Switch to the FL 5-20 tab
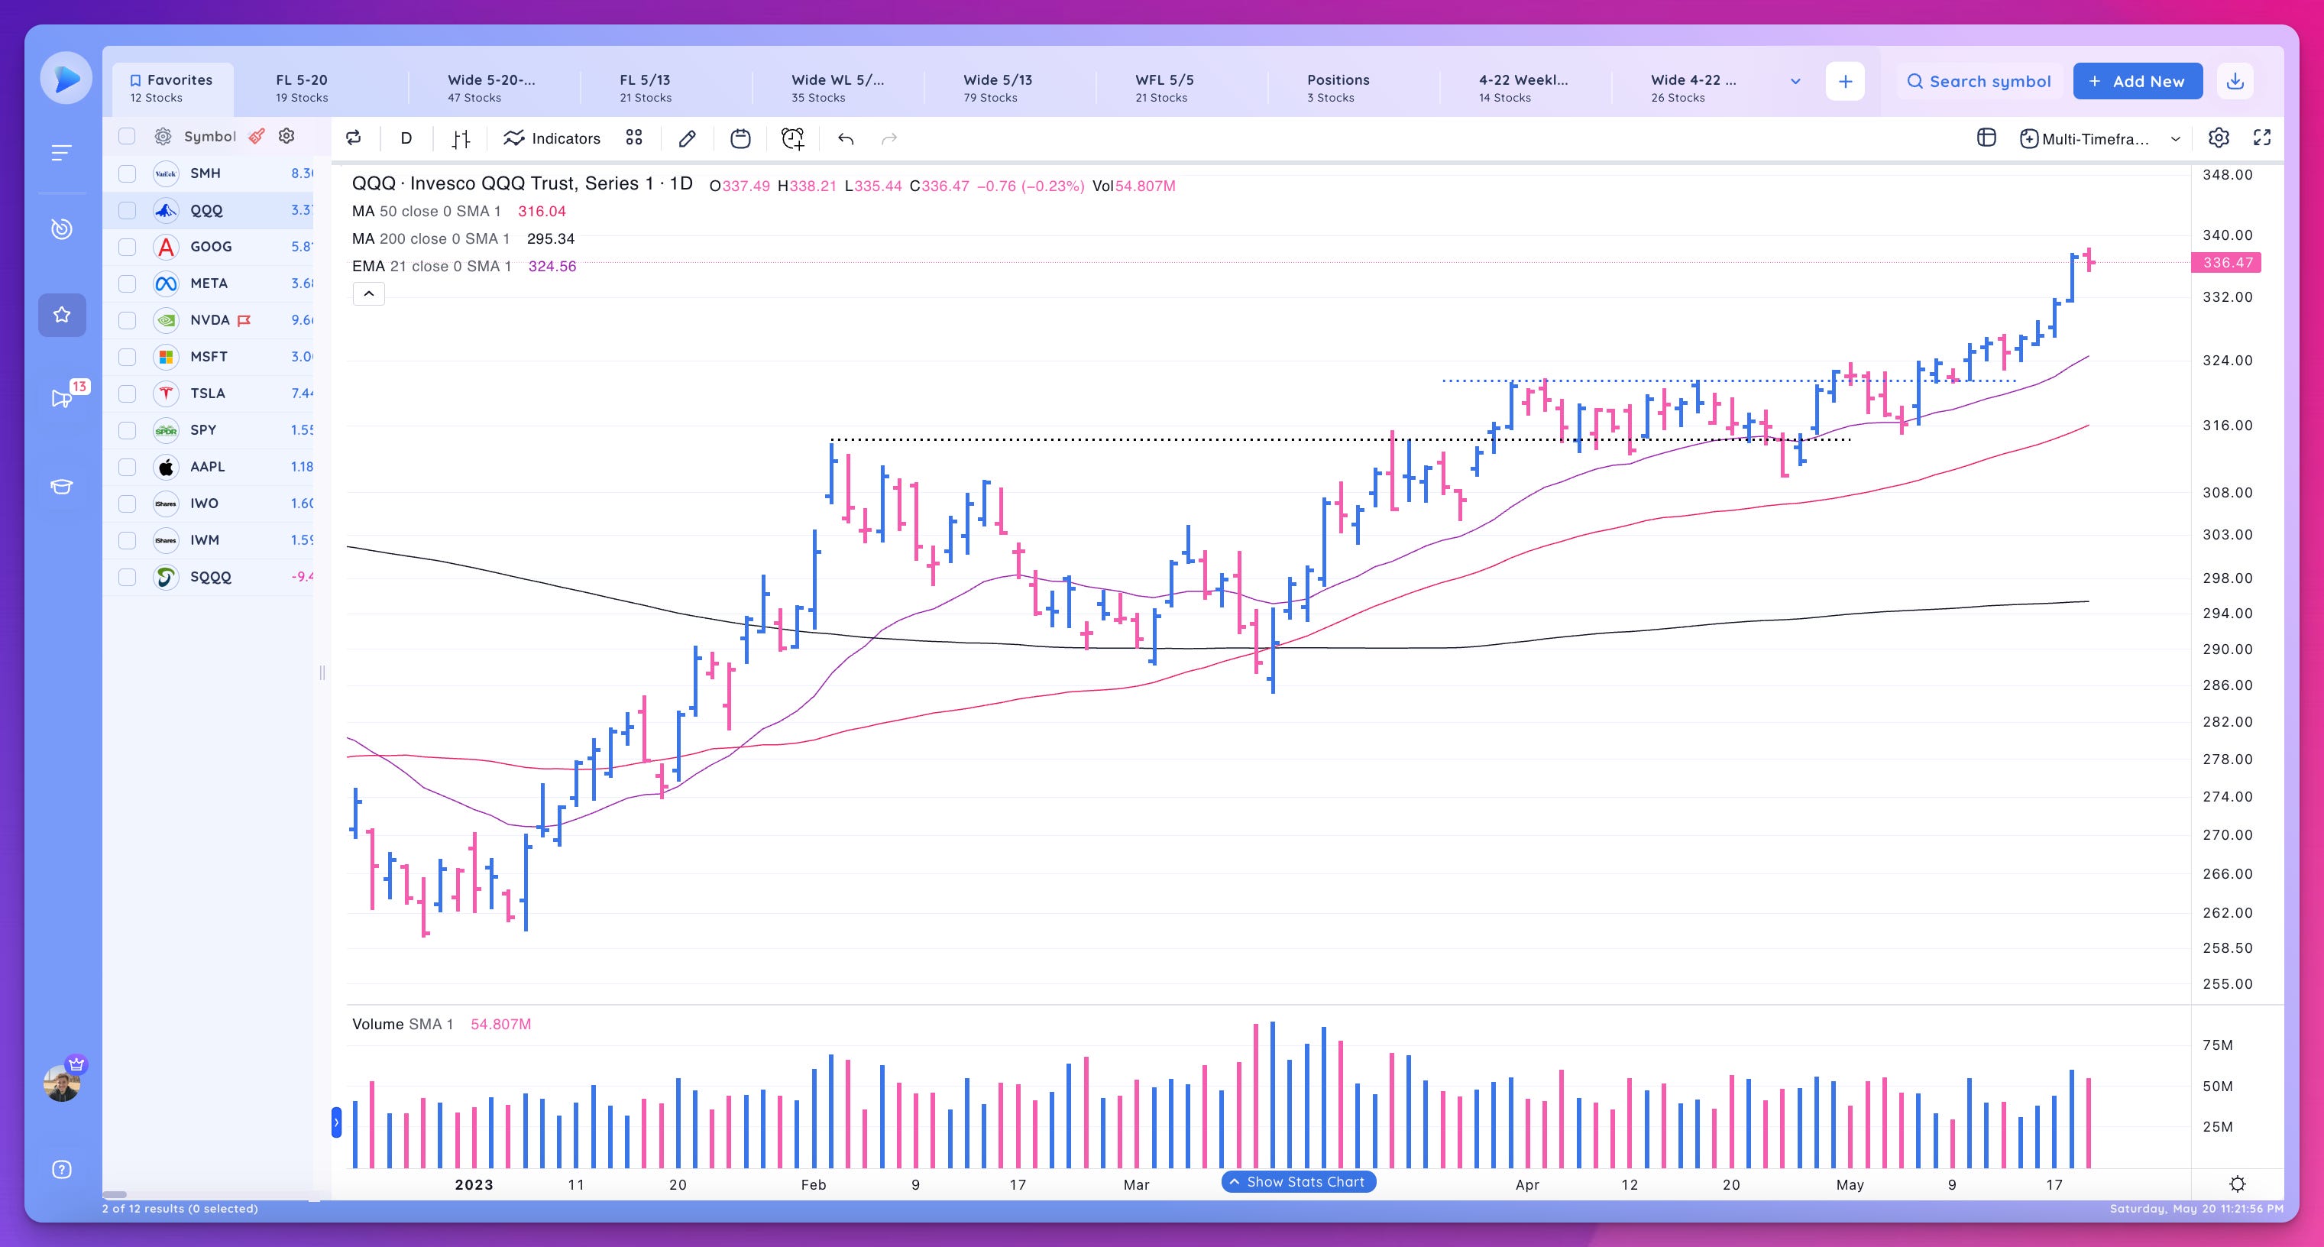This screenshot has height=1247, width=2324. (x=301, y=88)
